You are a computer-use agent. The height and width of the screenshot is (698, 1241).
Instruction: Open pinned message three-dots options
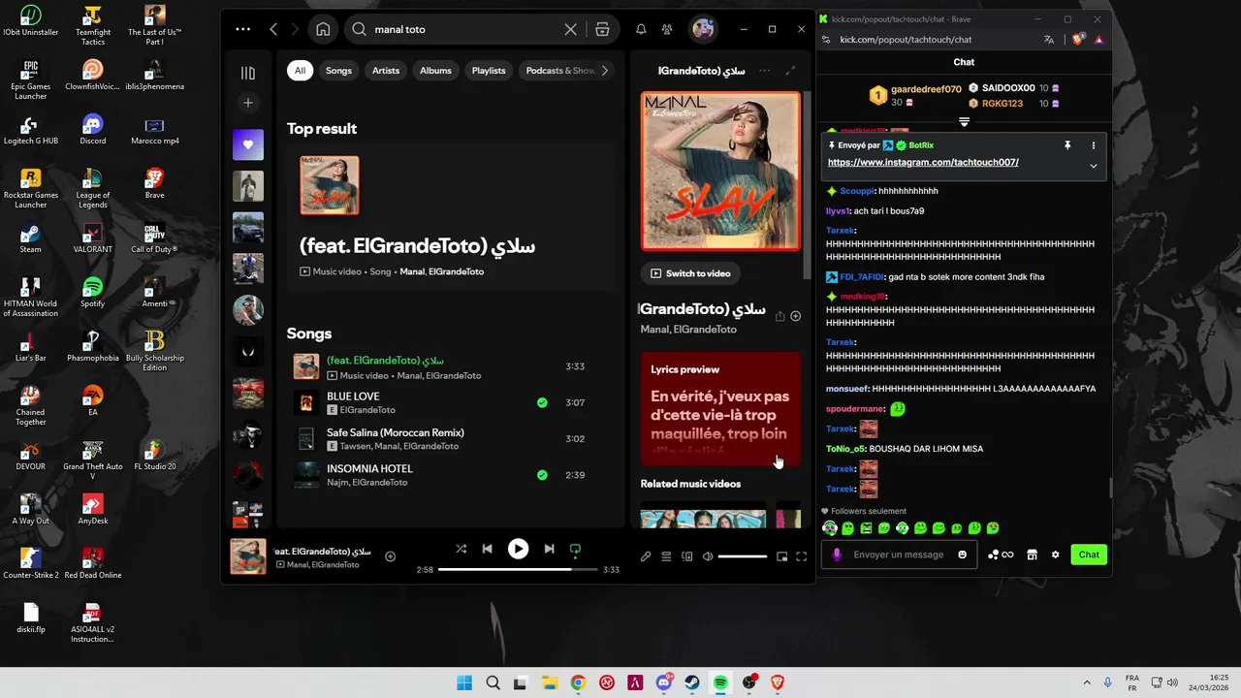click(1094, 145)
